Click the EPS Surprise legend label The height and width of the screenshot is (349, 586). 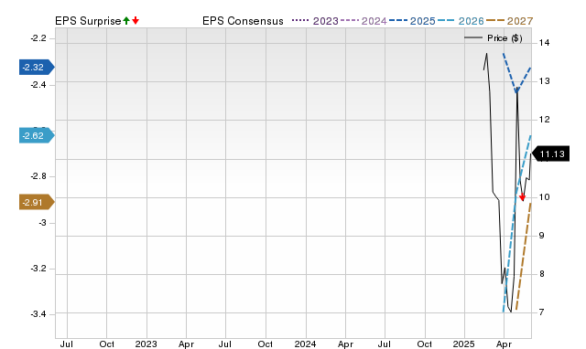(x=88, y=21)
